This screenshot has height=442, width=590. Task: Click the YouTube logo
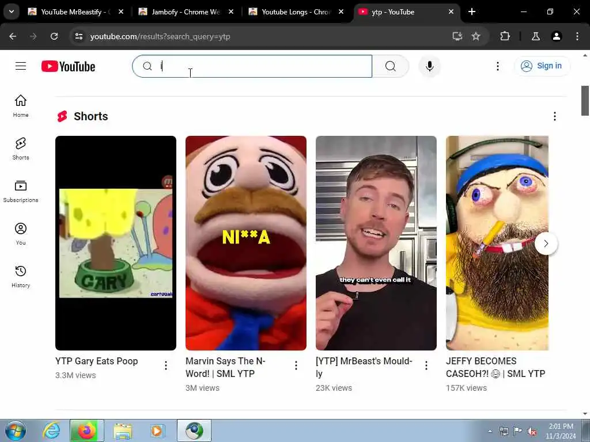68,67
